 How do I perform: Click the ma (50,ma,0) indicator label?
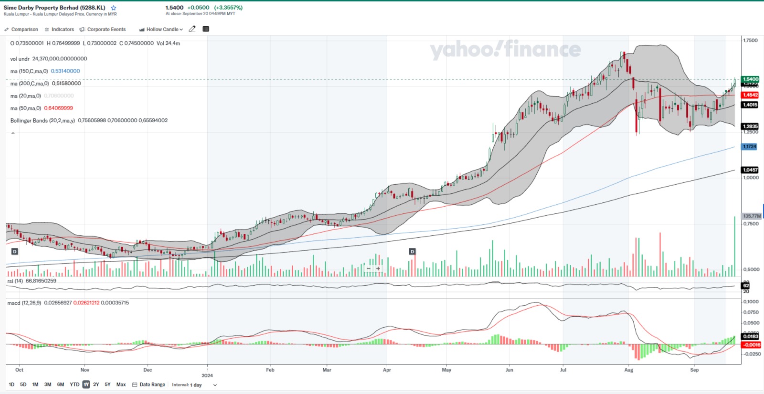[26, 108]
